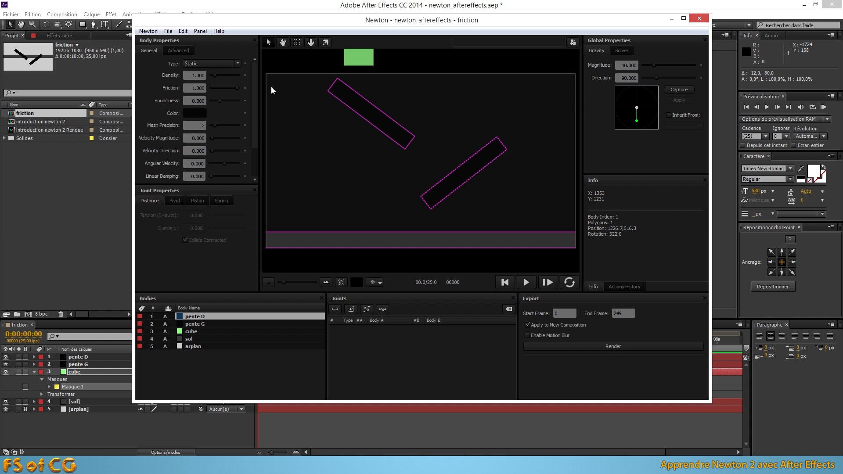Click the chain/joint link icon in Joints panel
Image resolution: width=843 pixels, height=474 pixels.
pyautogui.click(x=335, y=309)
